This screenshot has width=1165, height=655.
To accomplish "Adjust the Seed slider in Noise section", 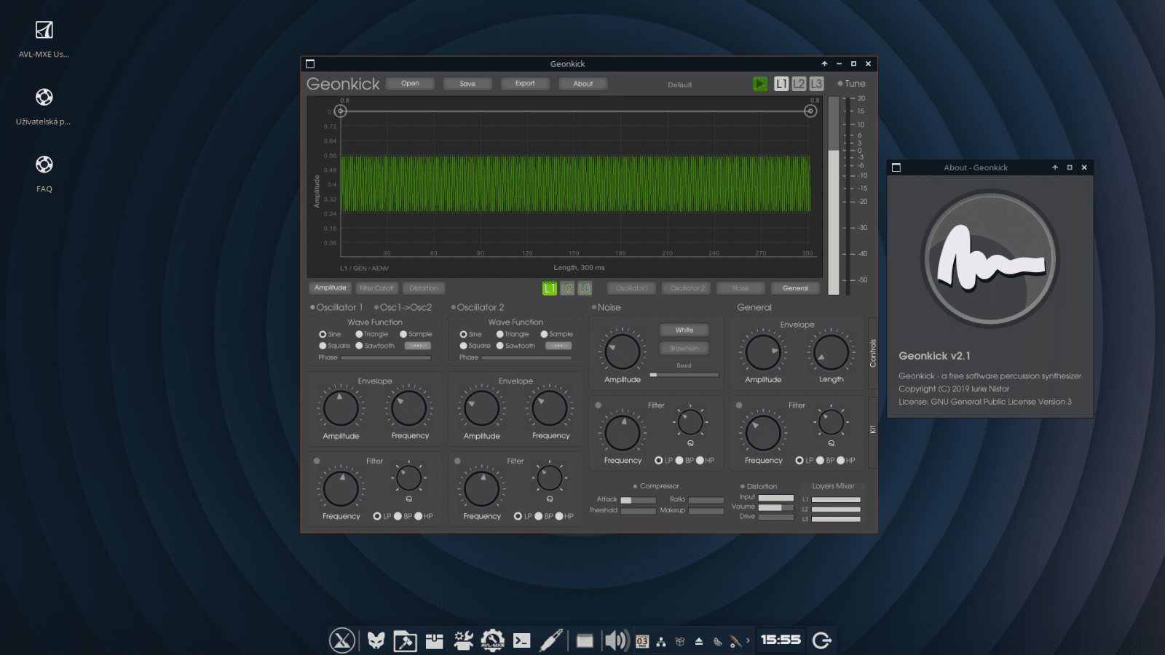I will pyautogui.click(x=684, y=374).
